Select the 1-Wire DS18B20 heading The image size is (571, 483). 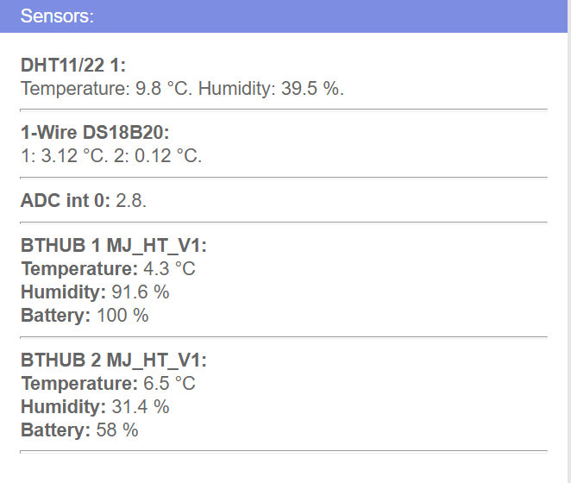point(95,132)
